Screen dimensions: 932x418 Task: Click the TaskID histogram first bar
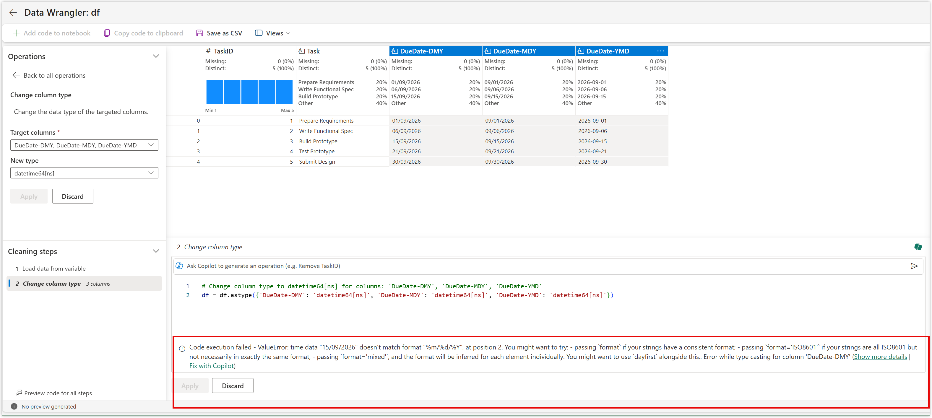[215, 92]
